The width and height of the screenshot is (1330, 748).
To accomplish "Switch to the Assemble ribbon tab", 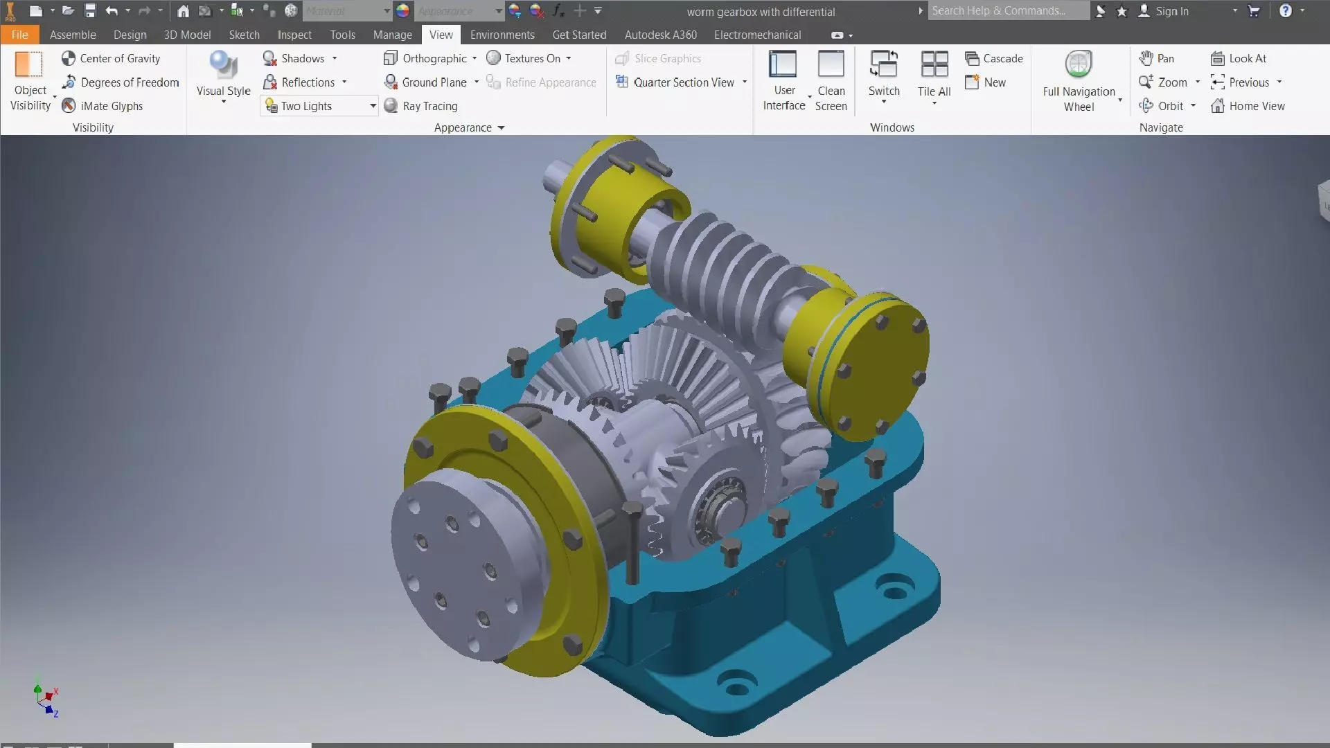I will click(73, 35).
